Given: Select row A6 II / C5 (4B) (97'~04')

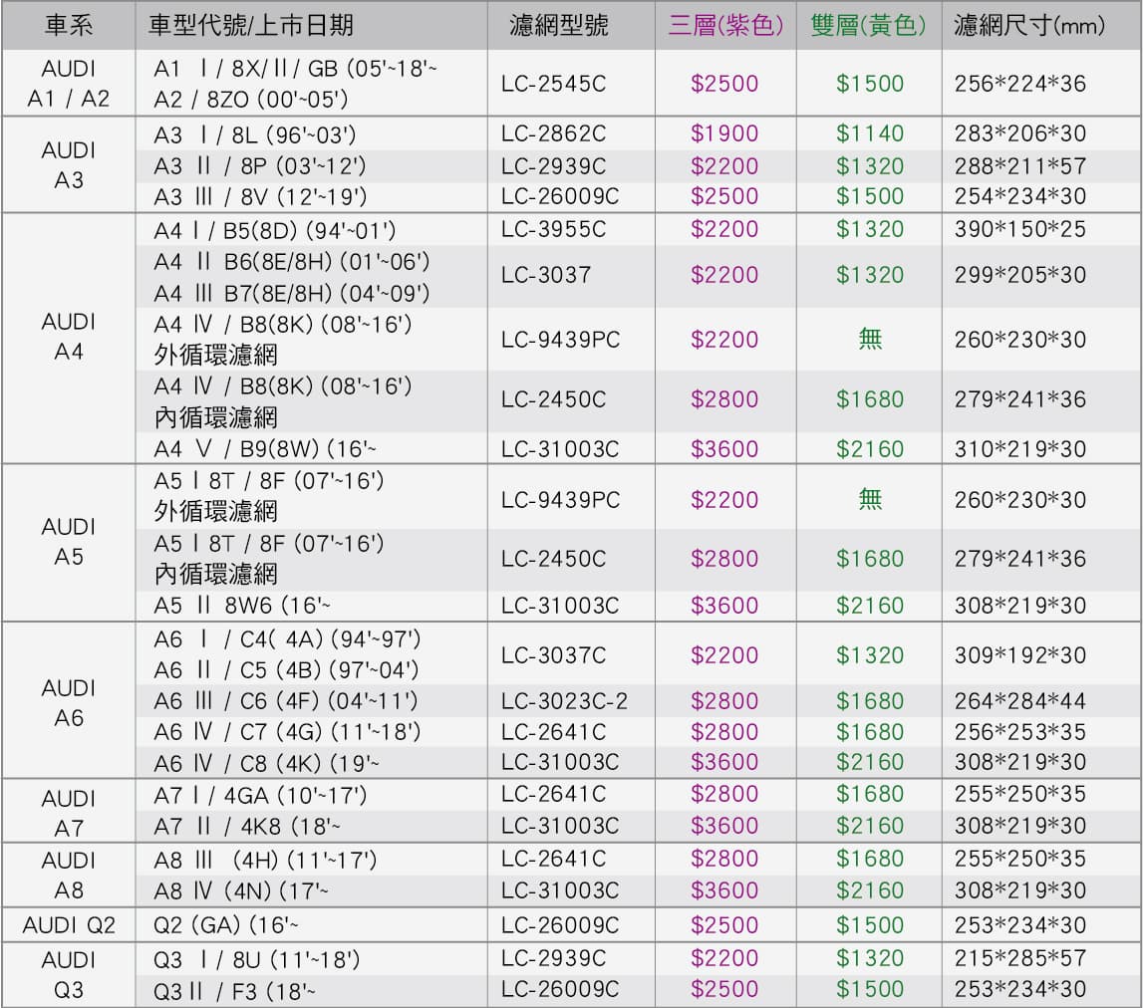Looking at the screenshot, I should tap(286, 669).
